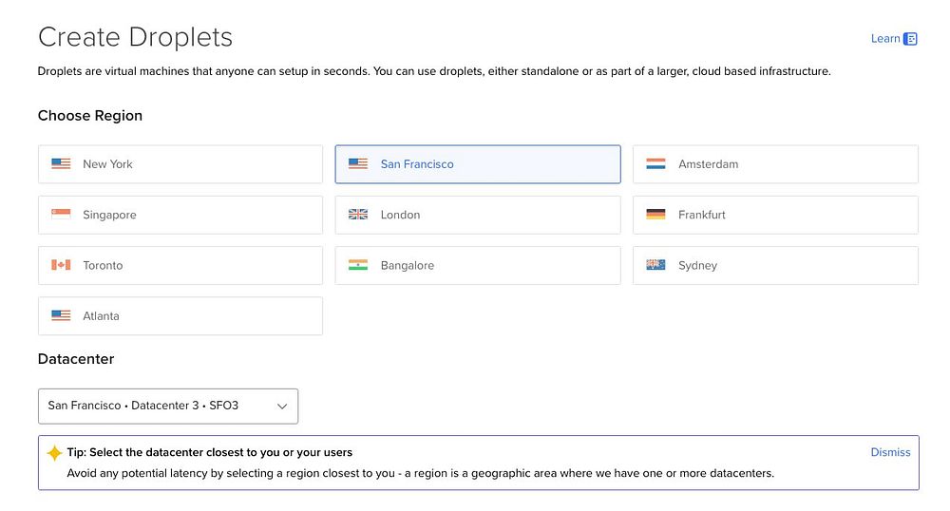Open the Datacenter dropdown menu
The image size is (950, 511).
tap(167, 406)
